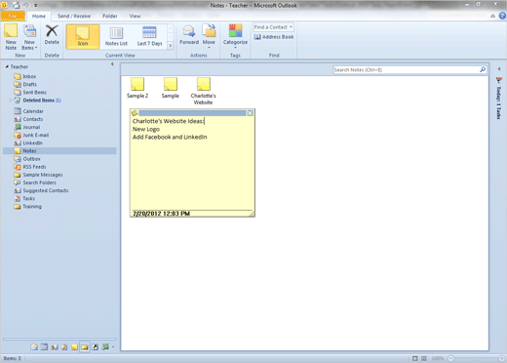Open the Folder ribbon tab
Image resolution: width=507 pixels, height=363 pixels.
[110, 16]
